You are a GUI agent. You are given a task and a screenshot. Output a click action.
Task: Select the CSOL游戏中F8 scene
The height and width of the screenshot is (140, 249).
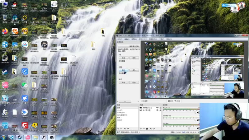pos(128,115)
